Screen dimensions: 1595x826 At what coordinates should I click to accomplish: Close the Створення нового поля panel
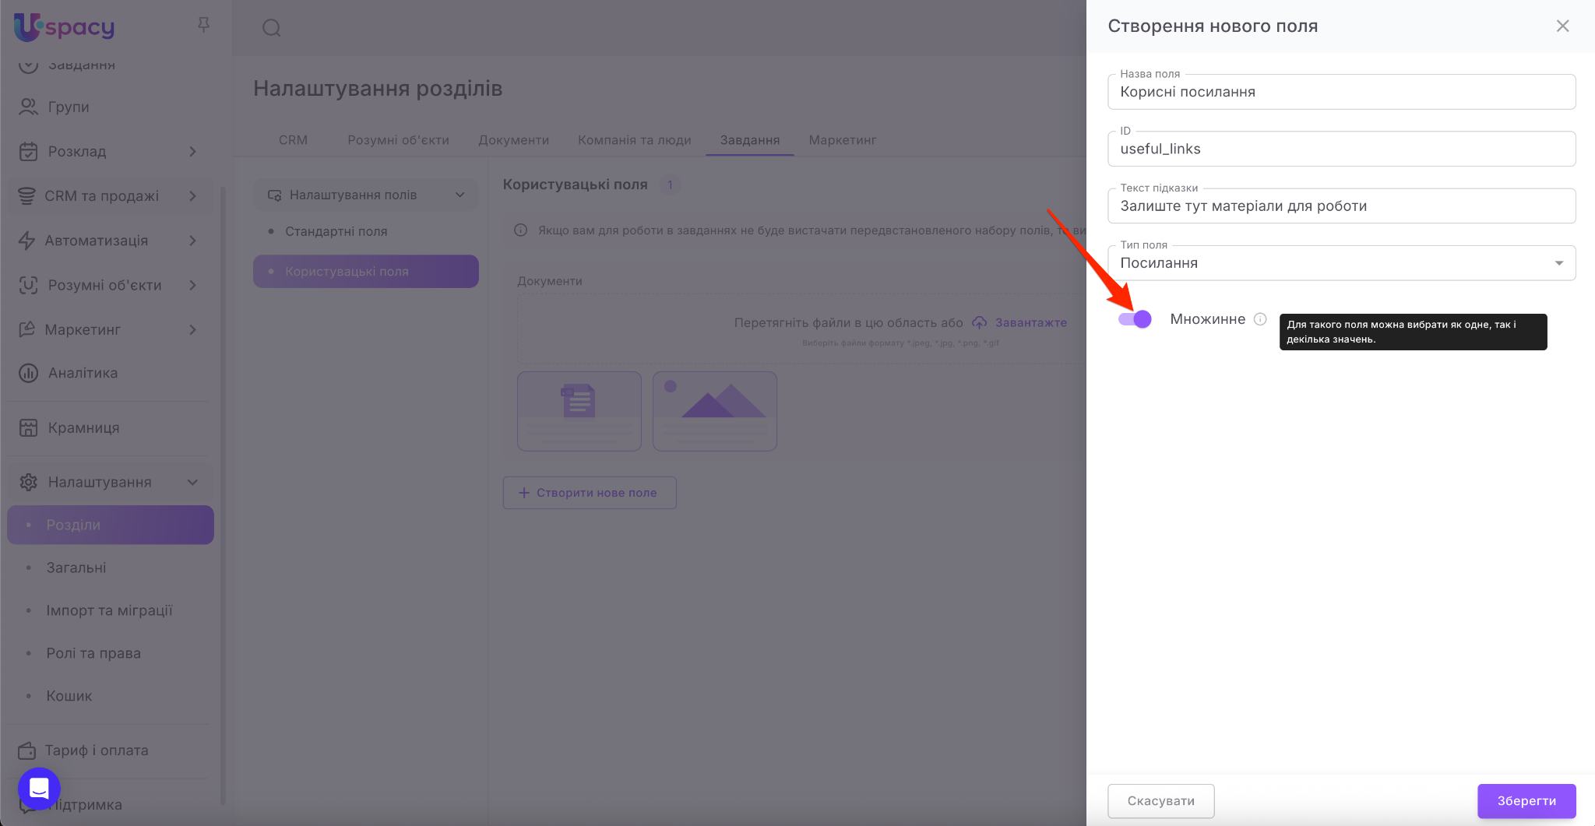pos(1562,26)
